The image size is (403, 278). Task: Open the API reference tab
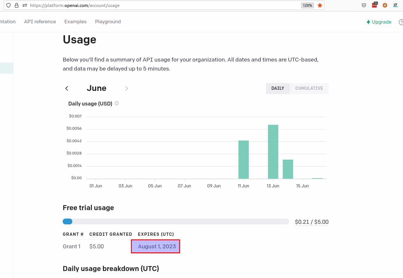[x=40, y=22]
